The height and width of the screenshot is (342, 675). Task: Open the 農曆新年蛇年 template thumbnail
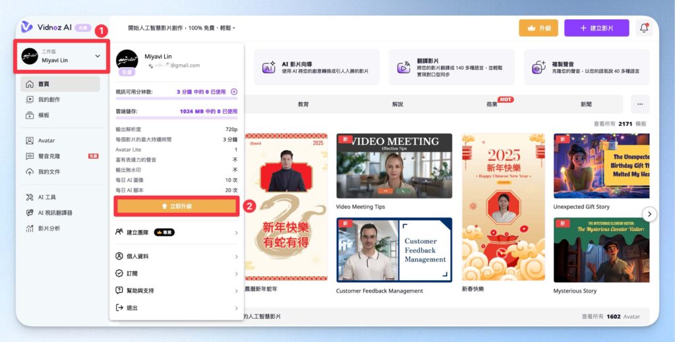coord(286,207)
